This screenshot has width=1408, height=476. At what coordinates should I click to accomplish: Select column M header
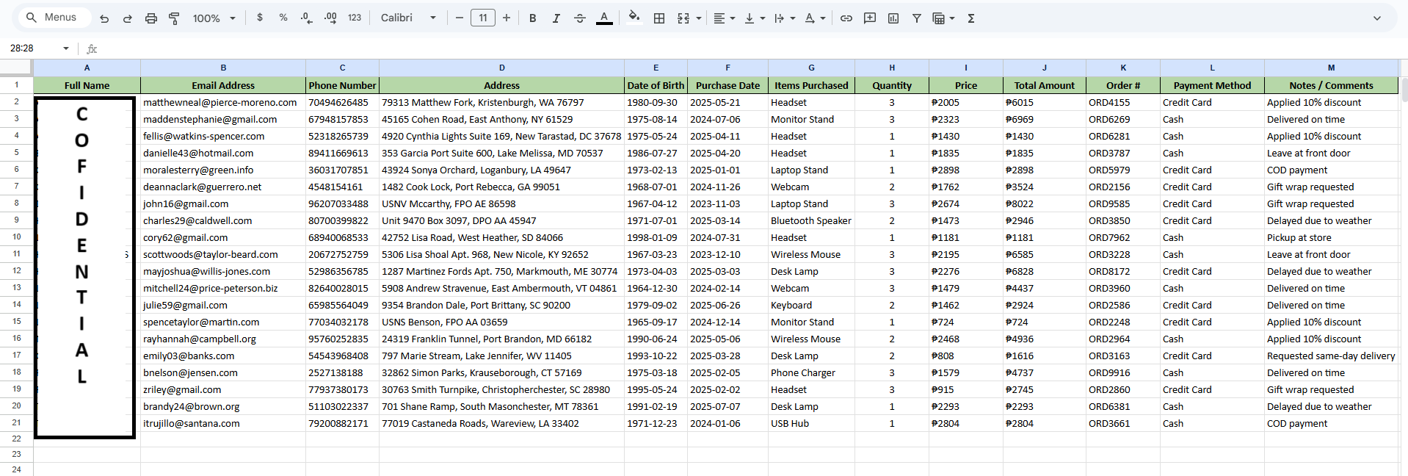[x=1331, y=68]
